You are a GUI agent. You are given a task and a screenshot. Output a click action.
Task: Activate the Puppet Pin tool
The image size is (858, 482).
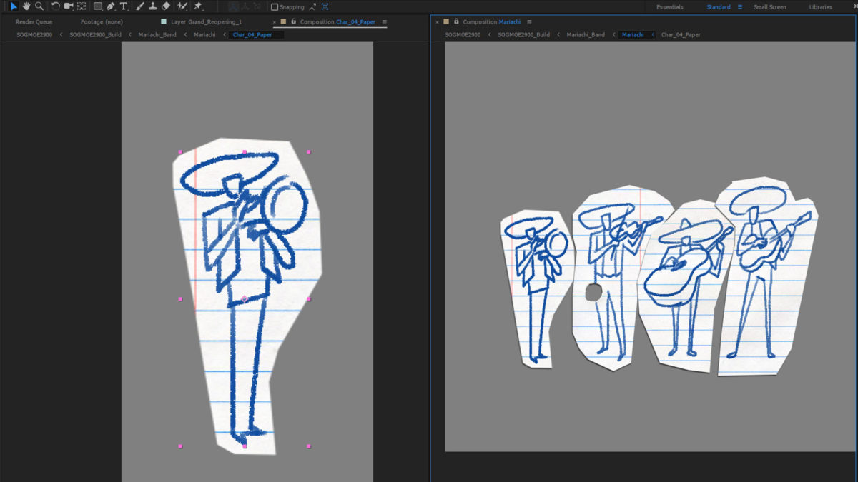point(197,6)
